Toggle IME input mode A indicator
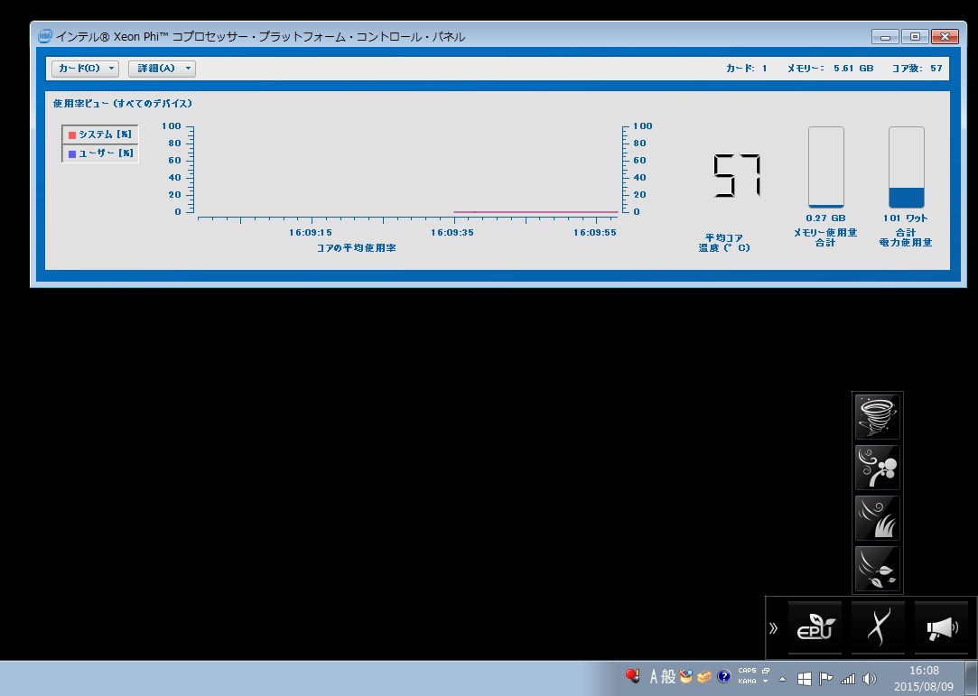The height and width of the screenshot is (696, 978). click(x=654, y=677)
